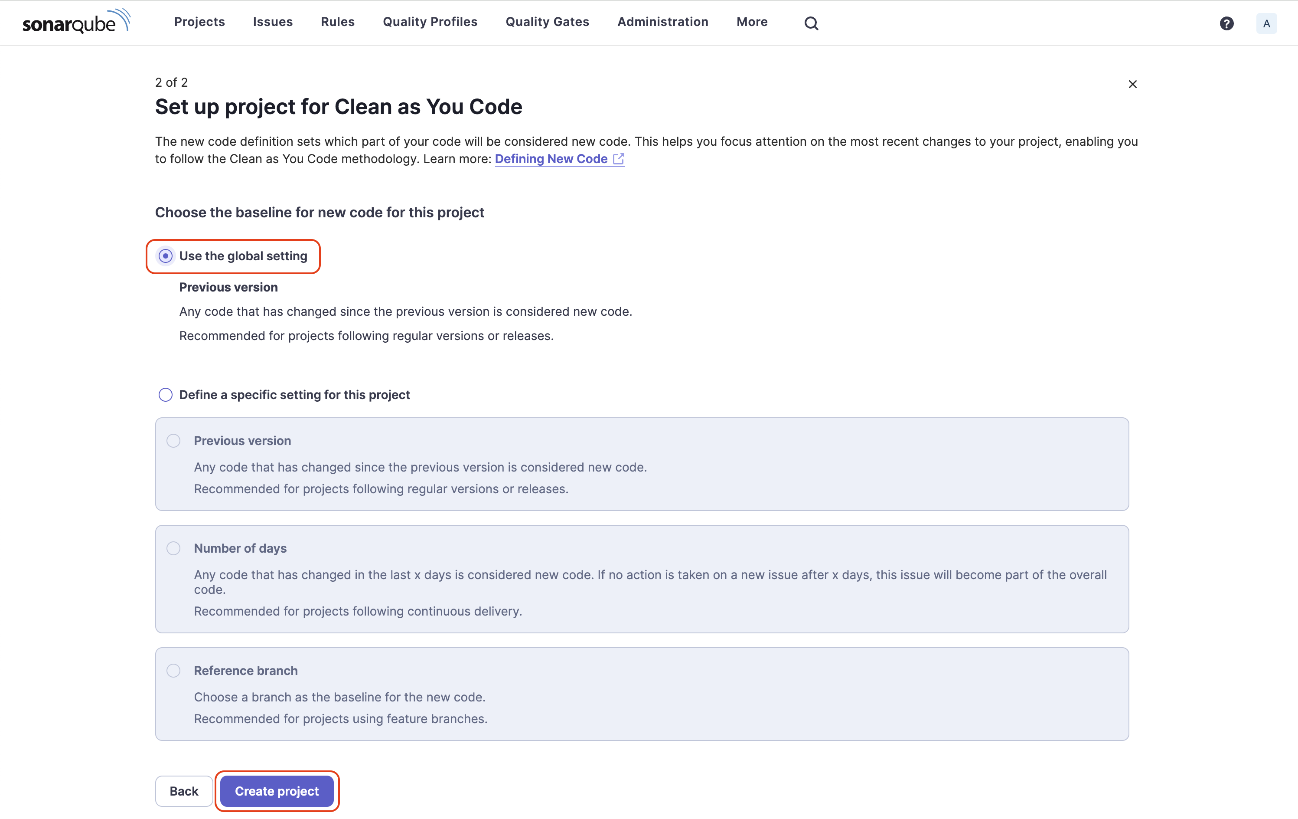The width and height of the screenshot is (1298, 819).
Task: Go to Quality Profiles
Action: point(430,22)
